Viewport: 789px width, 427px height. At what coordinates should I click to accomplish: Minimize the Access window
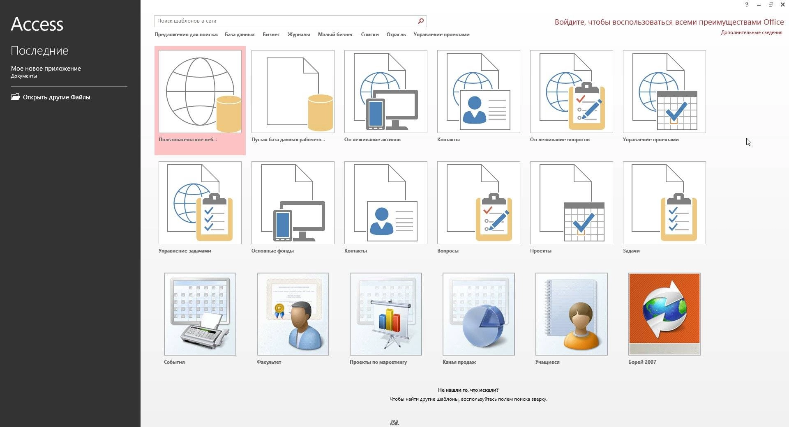click(x=759, y=5)
